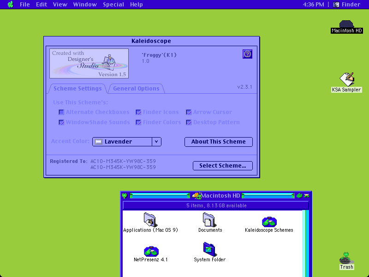369x277 pixels.
Task: Click the 4:36 PM menu bar clock
Action: coord(313,4)
